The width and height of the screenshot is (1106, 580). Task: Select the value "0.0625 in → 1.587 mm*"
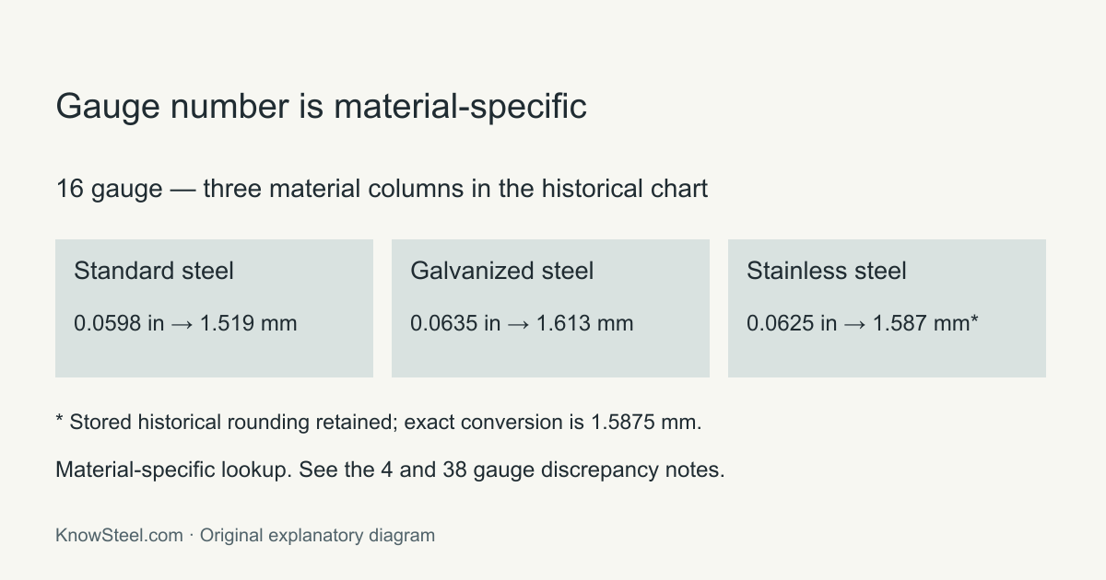point(863,323)
